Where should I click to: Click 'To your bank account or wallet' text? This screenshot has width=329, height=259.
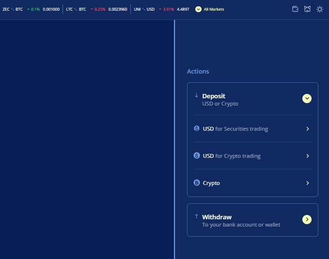pyautogui.click(x=241, y=225)
